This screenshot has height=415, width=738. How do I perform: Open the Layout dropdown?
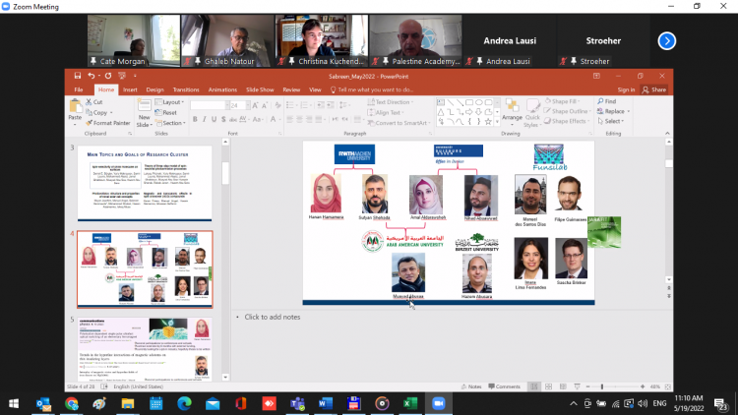169,102
